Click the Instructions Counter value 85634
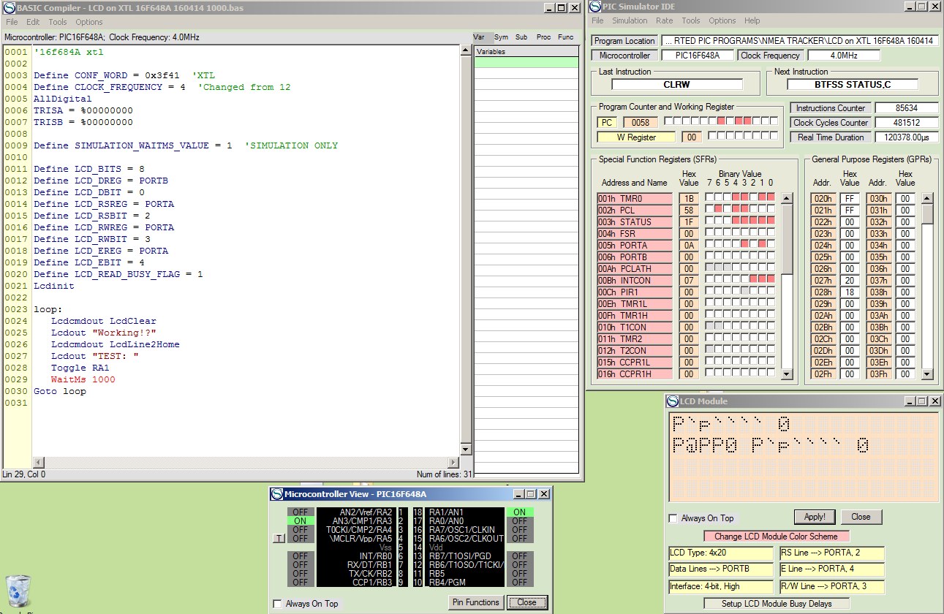 (907, 108)
